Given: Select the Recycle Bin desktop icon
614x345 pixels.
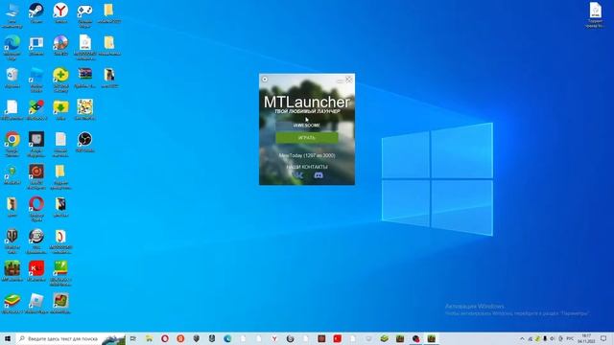Looking at the screenshot, I should (x=12, y=77).
